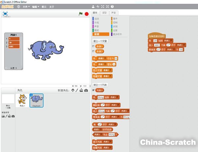
Task: Select the 角色1 cat sprite thumbnail
Action: click(x=22, y=100)
